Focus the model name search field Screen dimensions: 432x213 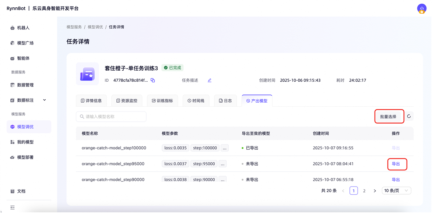coord(111,117)
